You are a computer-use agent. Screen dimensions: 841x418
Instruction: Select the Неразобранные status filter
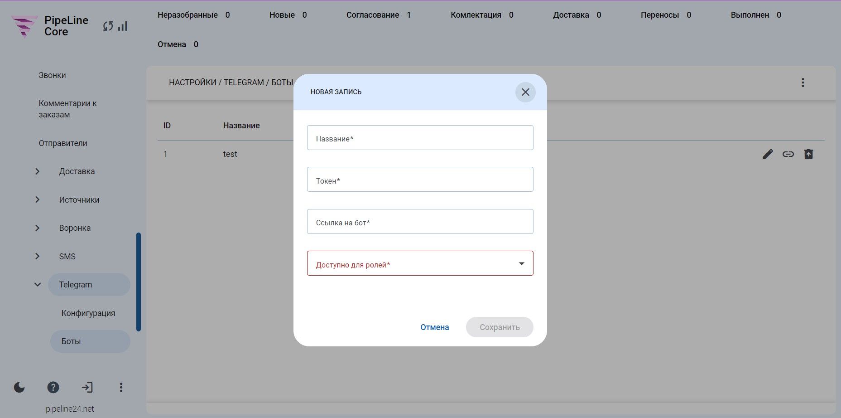point(194,15)
